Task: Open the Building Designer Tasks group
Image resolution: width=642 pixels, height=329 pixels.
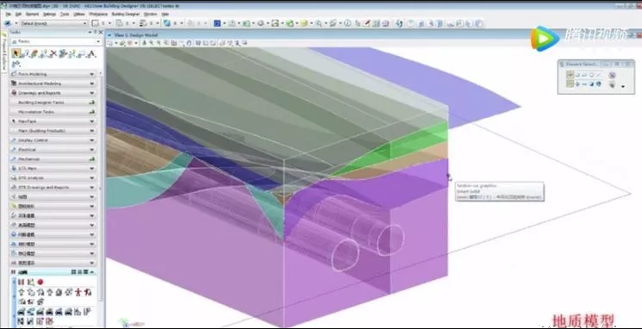Action: tap(53, 102)
